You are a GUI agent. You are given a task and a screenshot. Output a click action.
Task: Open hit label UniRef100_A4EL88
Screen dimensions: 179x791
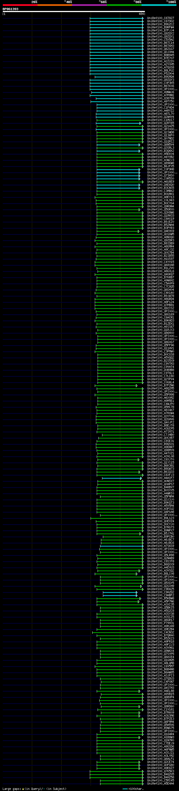(x=161, y=691)
